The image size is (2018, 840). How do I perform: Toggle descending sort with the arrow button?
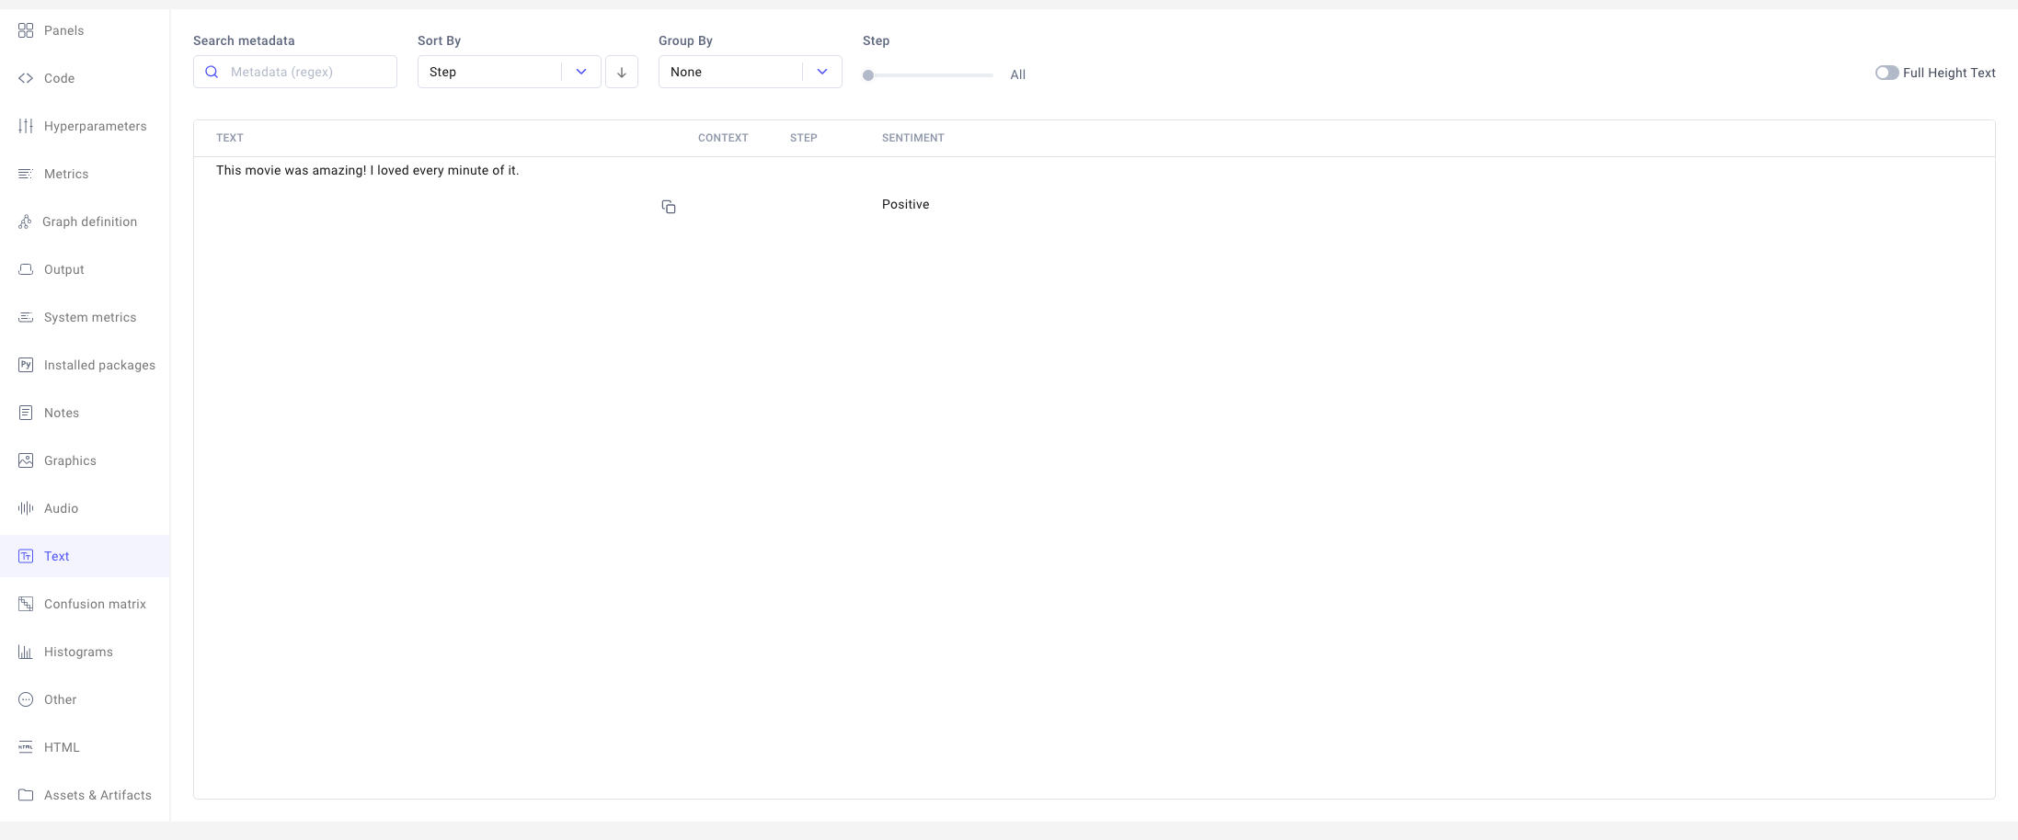622,72
